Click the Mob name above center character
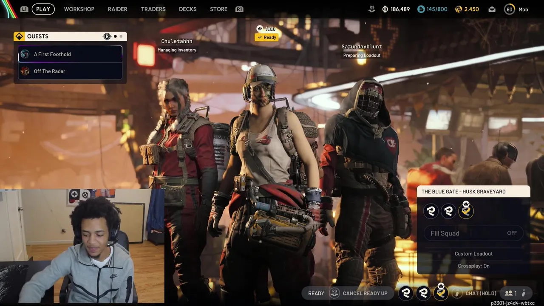This screenshot has width=544, height=306. 270,28
